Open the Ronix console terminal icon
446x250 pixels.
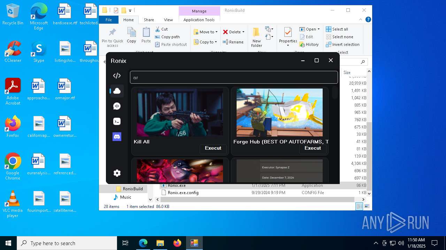click(117, 122)
